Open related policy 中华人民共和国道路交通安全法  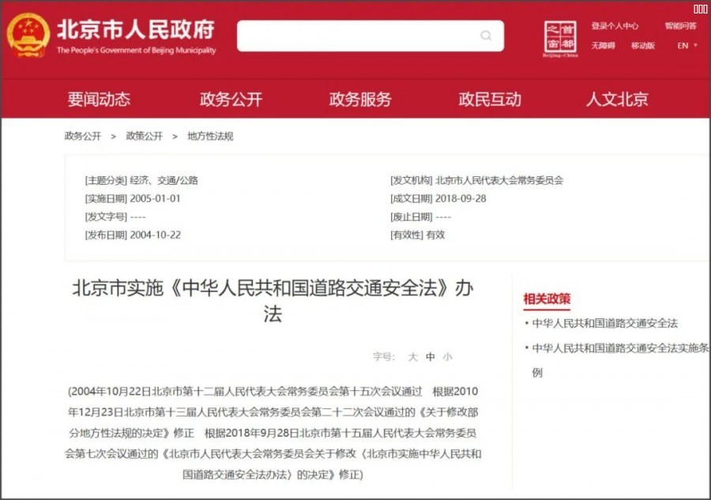604,323
